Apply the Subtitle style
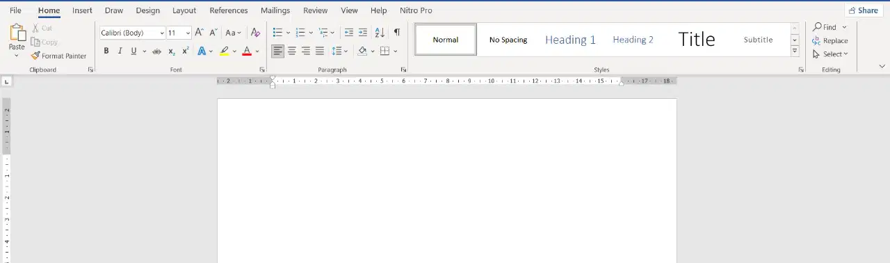The height and width of the screenshot is (263, 890). (x=758, y=40)
